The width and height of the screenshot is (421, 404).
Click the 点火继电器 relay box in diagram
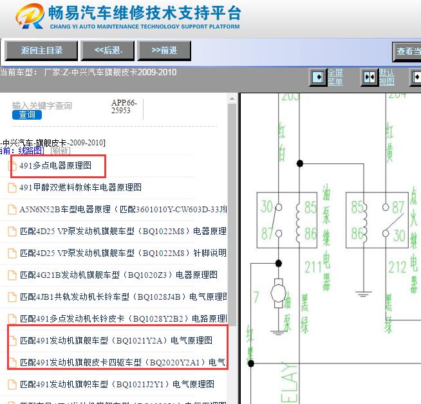[377, 220]
